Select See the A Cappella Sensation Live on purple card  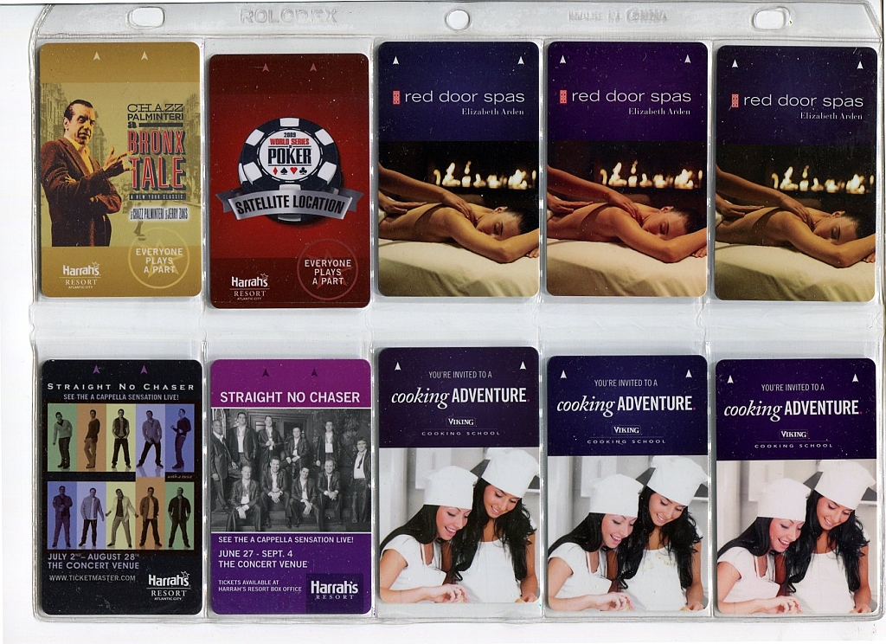tap(286, 539)
